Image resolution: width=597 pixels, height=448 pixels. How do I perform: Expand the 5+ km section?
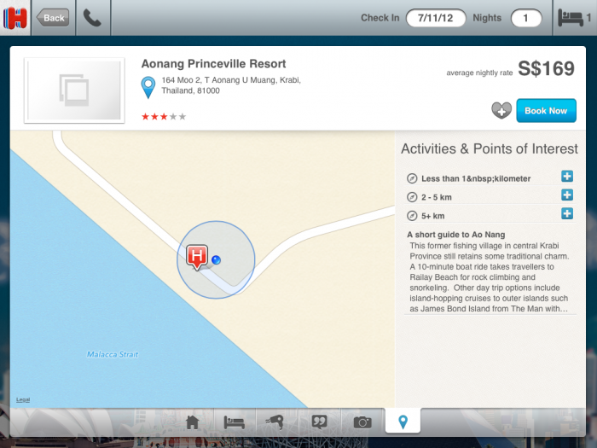click(566, 214)
